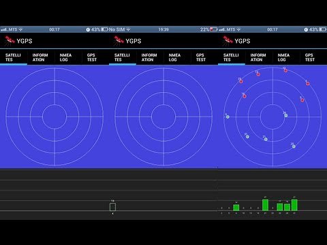327x245 pixels.
Task: Tap the leftmost green signal bar
Action: click(x=236, y=208)
